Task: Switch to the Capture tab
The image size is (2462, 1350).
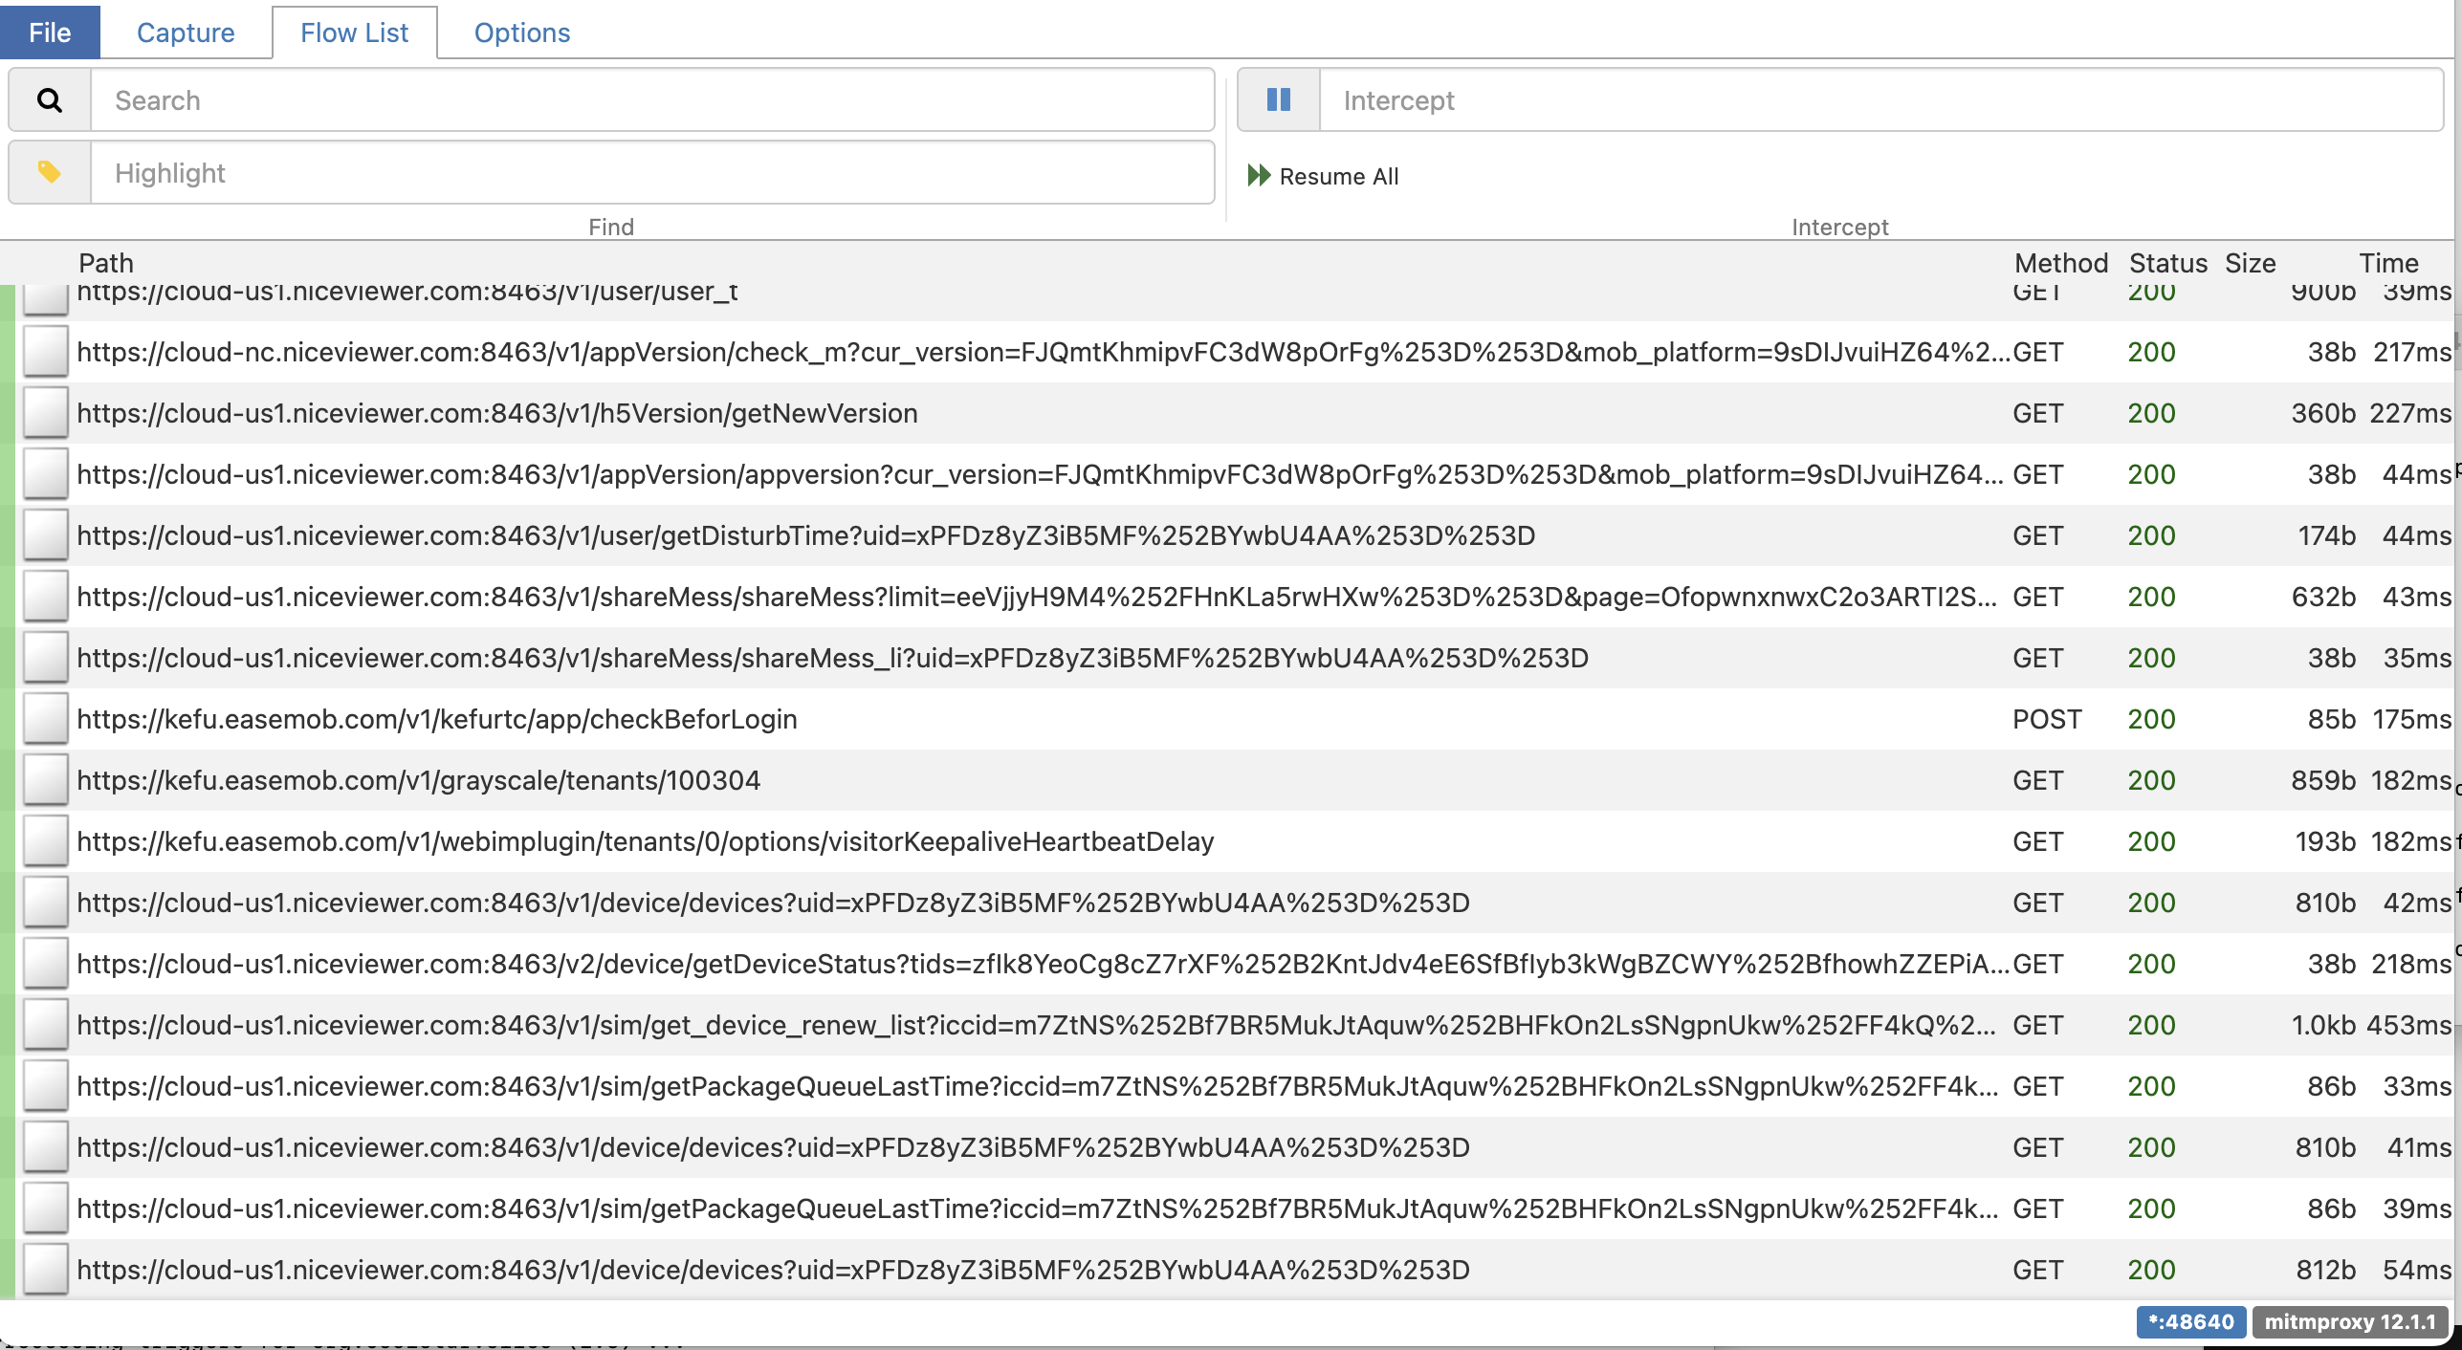Action: (x=186, y=33)
